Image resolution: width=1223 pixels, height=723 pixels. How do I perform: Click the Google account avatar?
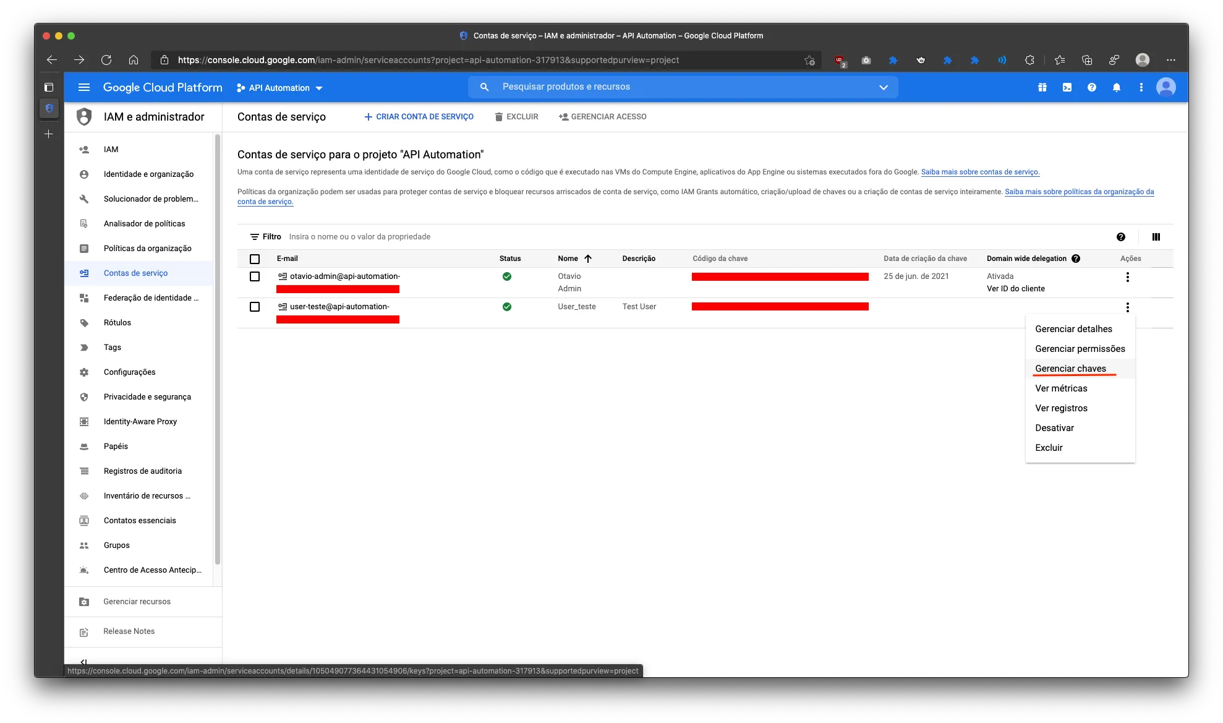pyautogui.click(x=1166, y=87)
